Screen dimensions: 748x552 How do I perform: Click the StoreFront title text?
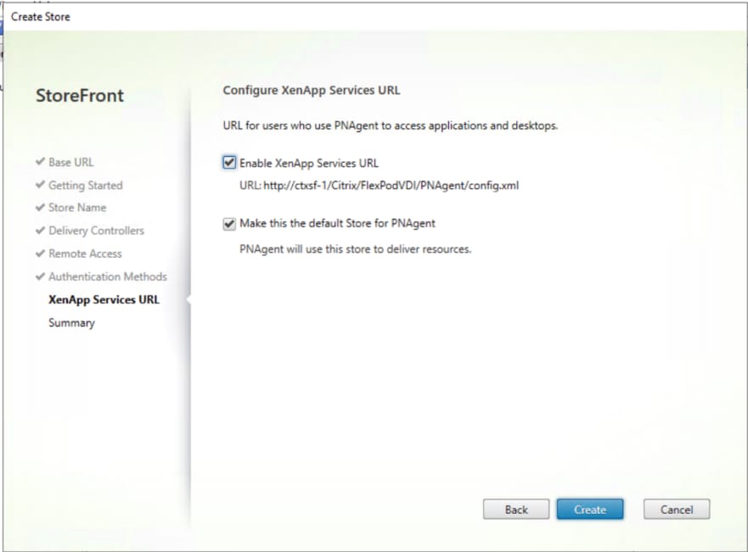(80, 96)
